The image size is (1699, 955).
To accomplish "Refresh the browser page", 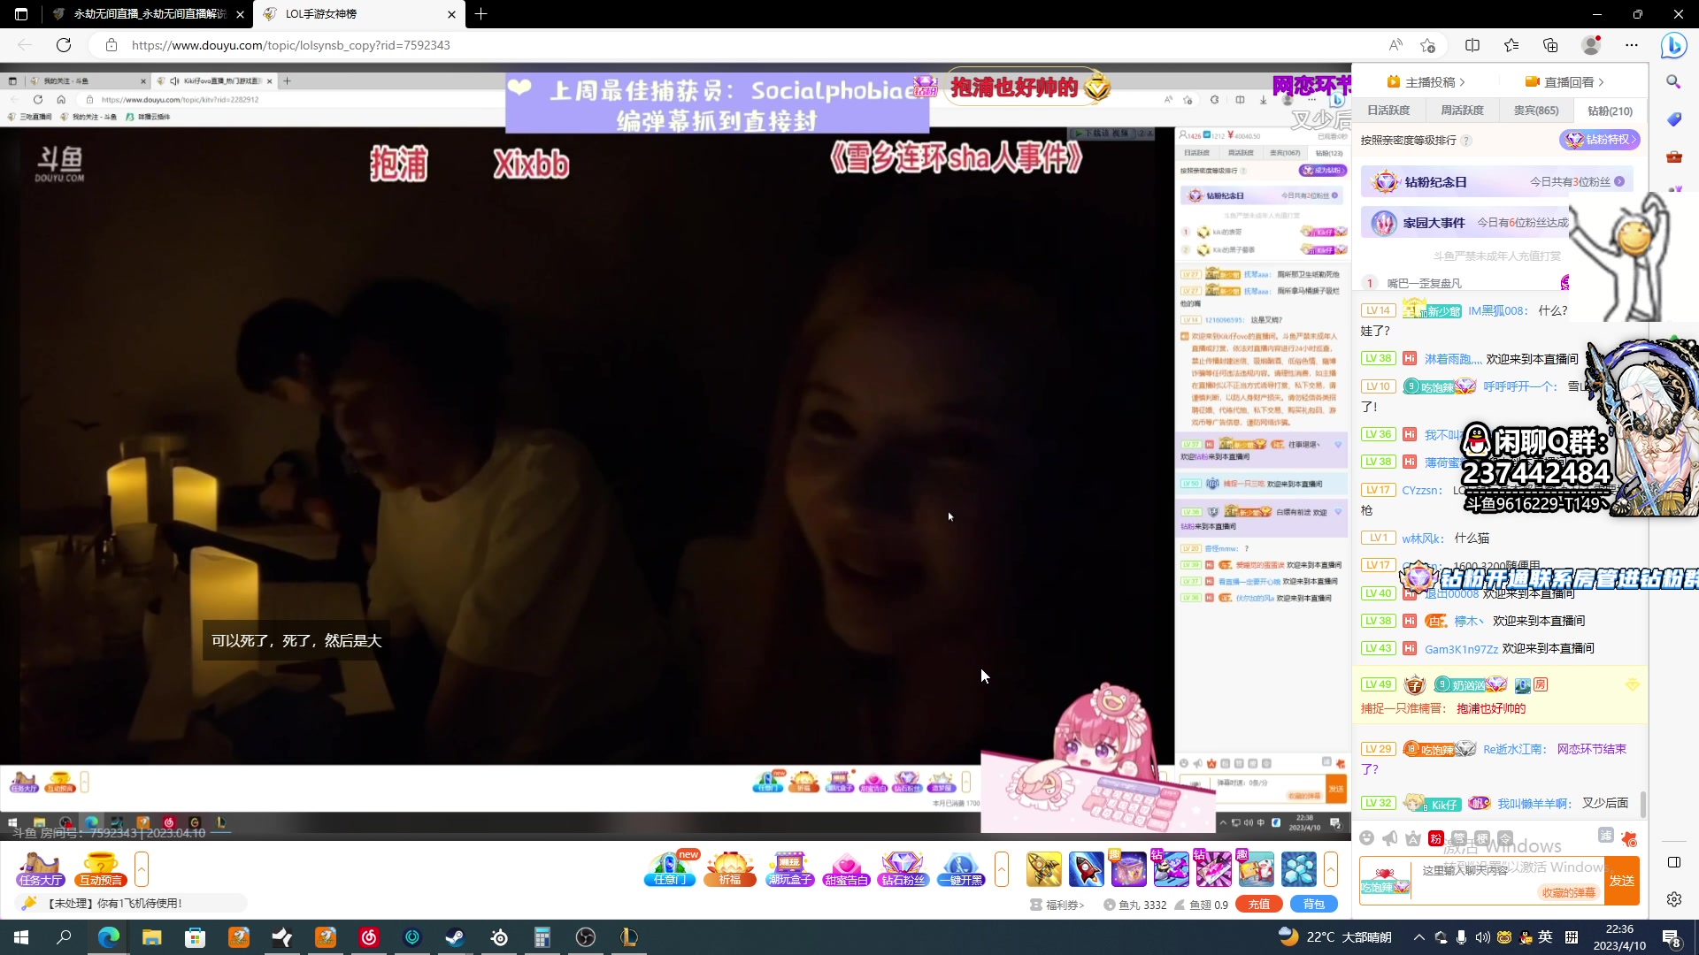I will (64, 45).
